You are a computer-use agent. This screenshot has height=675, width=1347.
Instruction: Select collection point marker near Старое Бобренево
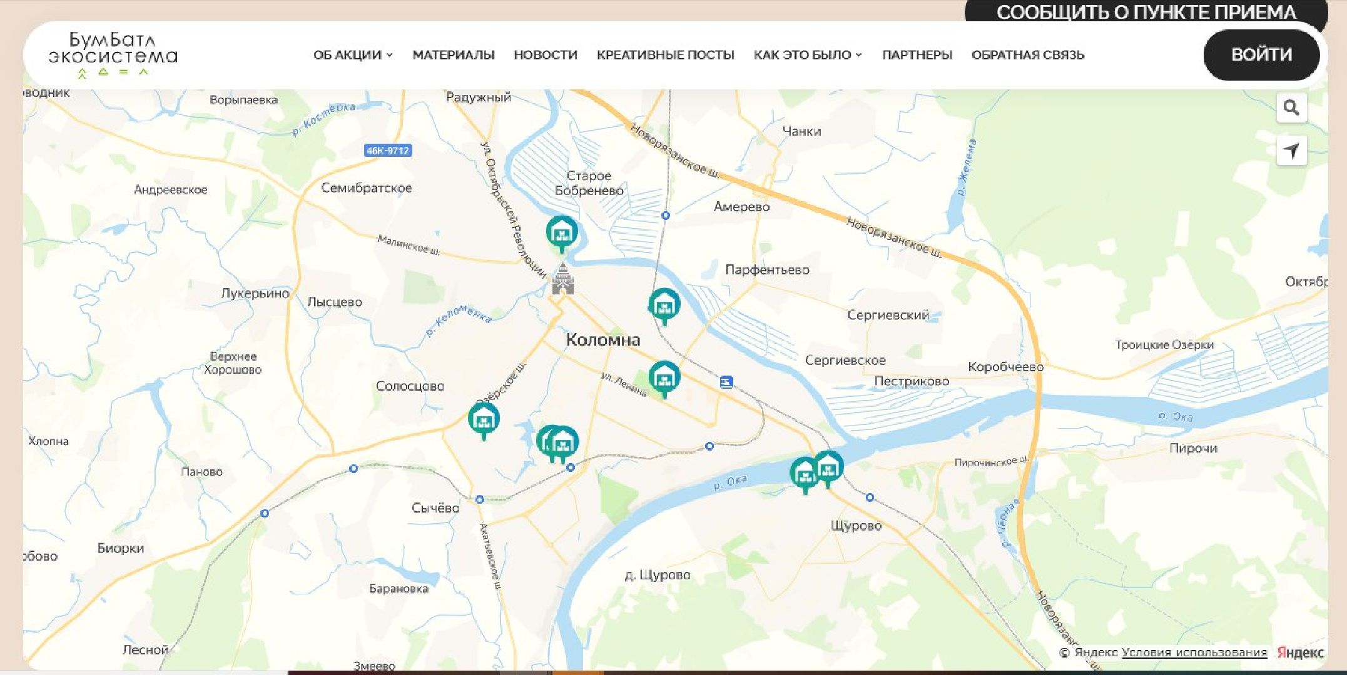click(561, 232)
